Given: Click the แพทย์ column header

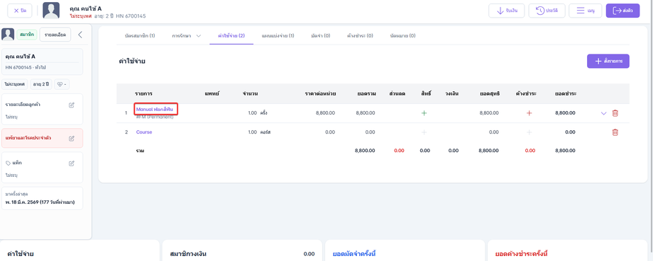Looking at the screenshot, I should point(212,94).
